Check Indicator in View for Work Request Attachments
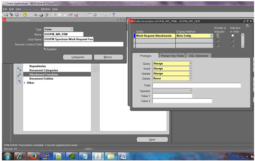The image size is (255, 161). 233,36
